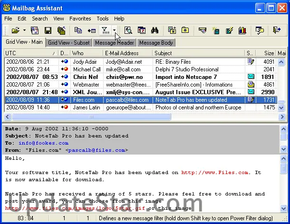Click the pascalb@files.com sender link

click(97, 150)
